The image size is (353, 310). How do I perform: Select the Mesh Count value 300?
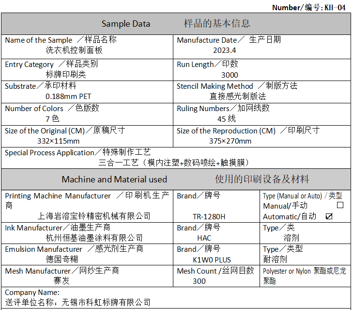coord(199,281)
